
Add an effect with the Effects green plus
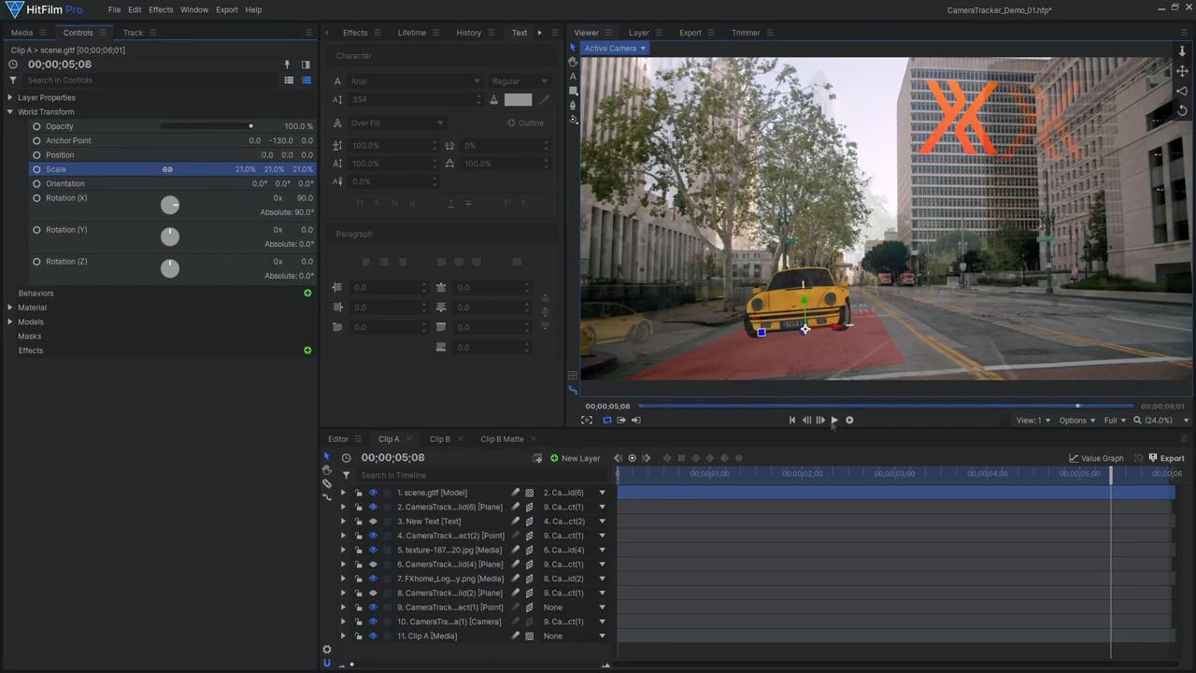307,351
